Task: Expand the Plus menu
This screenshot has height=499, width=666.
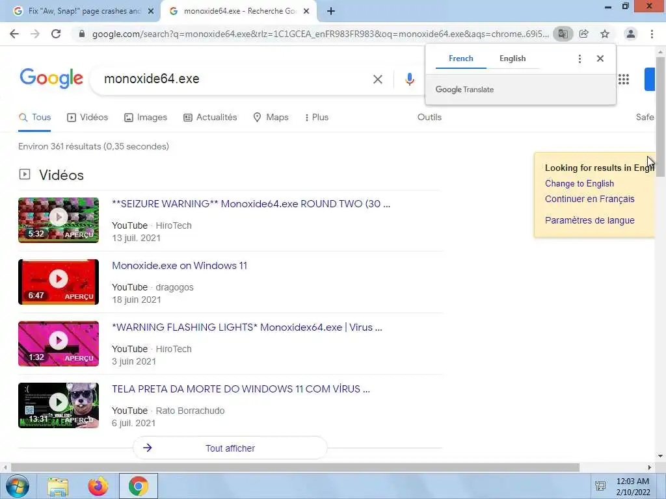Action: click(x=317, y=118)
